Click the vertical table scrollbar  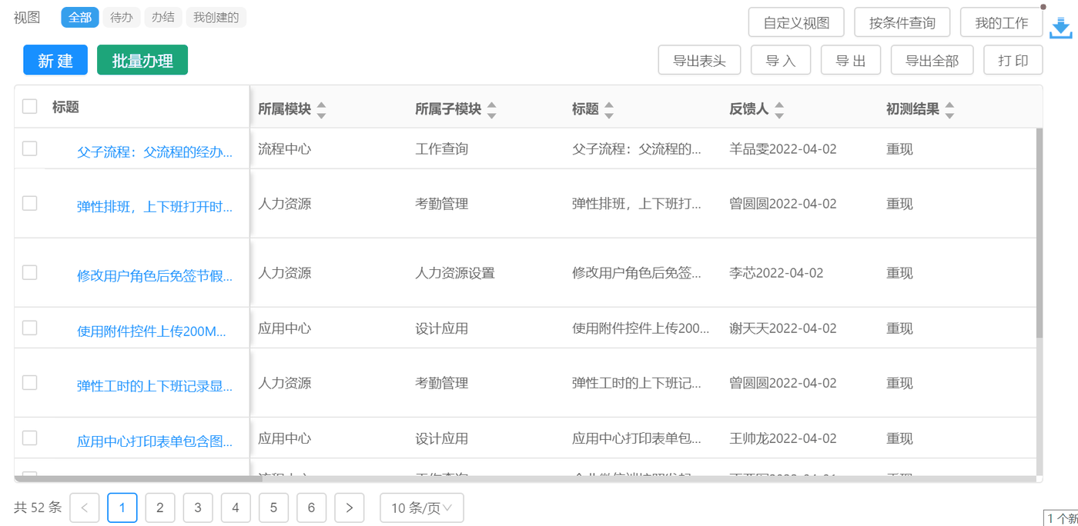[x=1039, y=233]
